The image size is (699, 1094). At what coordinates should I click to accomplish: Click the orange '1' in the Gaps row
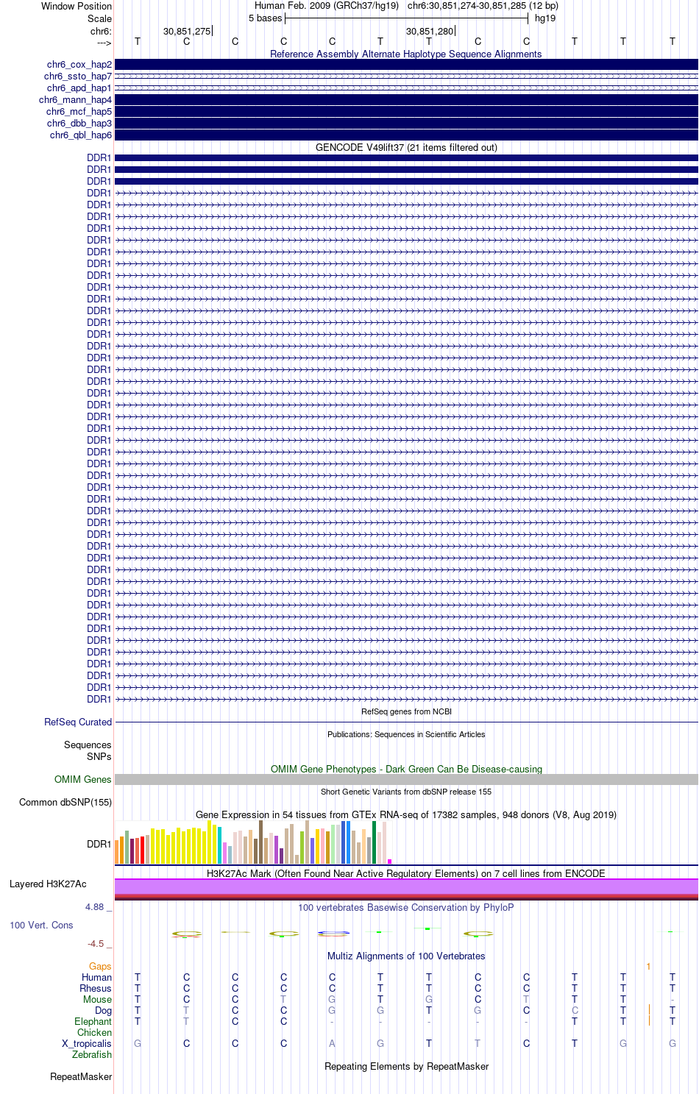tap(648, 967)
